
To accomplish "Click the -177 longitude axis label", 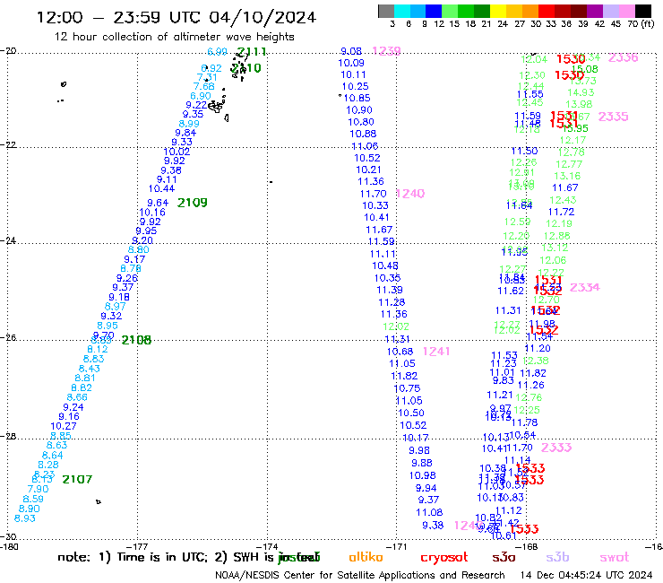I will click(138, 546).
